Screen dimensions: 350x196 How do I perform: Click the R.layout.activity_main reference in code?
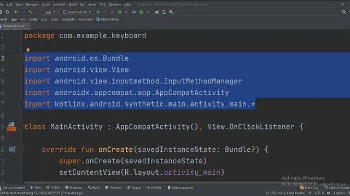[172, 173]
